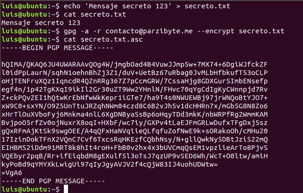This screenshot has height=193, width=303.
Task: Click 'secreto.txt' after the redirect in echo command
Action: pyautogui.click(x=207, y=6)
